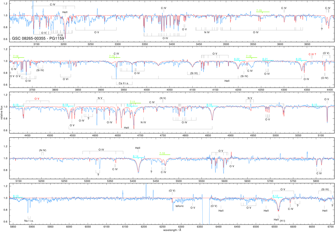Click the GSC 08265-00355 - PG1159 title text

click(39, 38)
